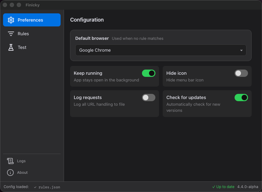The height and width of the screenshot is (192, 262).
Task: Click the green Up to date checkmark
Action: point(214,187)
